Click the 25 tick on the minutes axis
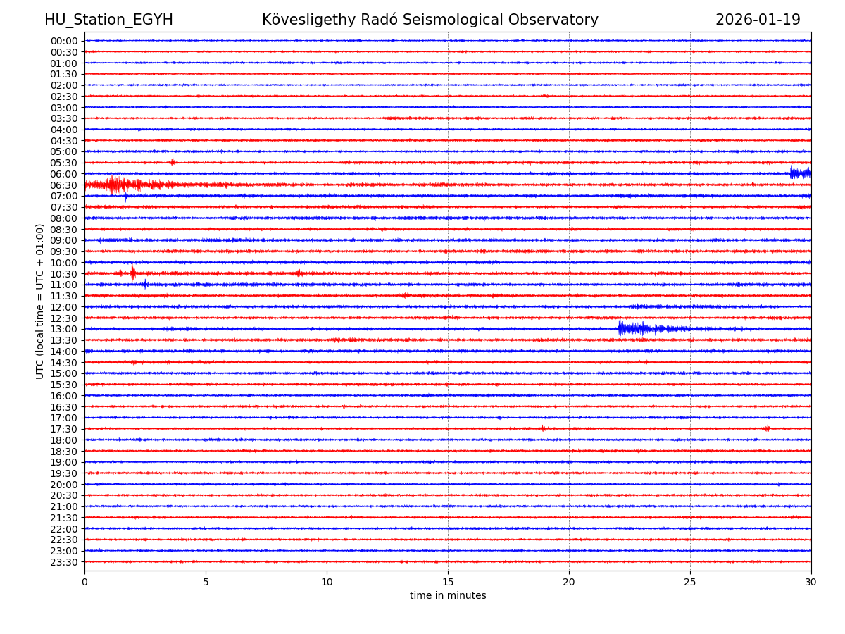 (690, 583)
